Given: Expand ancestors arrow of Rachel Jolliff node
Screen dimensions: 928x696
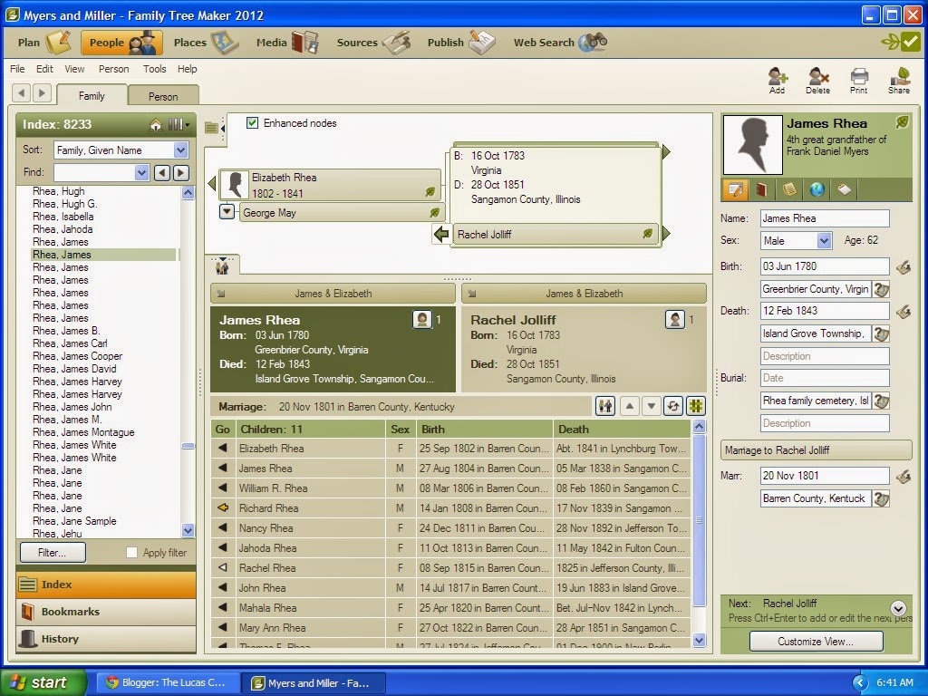Looking at the screenshot, I should (x=666, y=233).
